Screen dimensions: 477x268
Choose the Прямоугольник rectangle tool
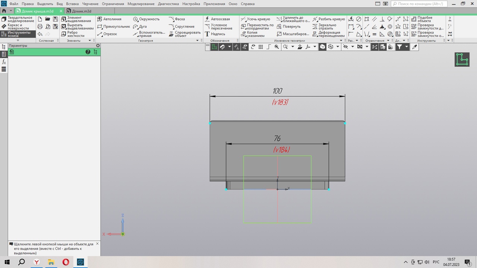point(114,27)
